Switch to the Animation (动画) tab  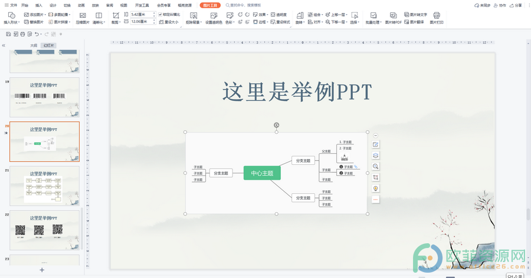81,5
